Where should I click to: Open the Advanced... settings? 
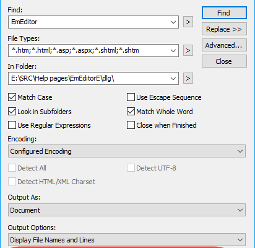point(224,45)
